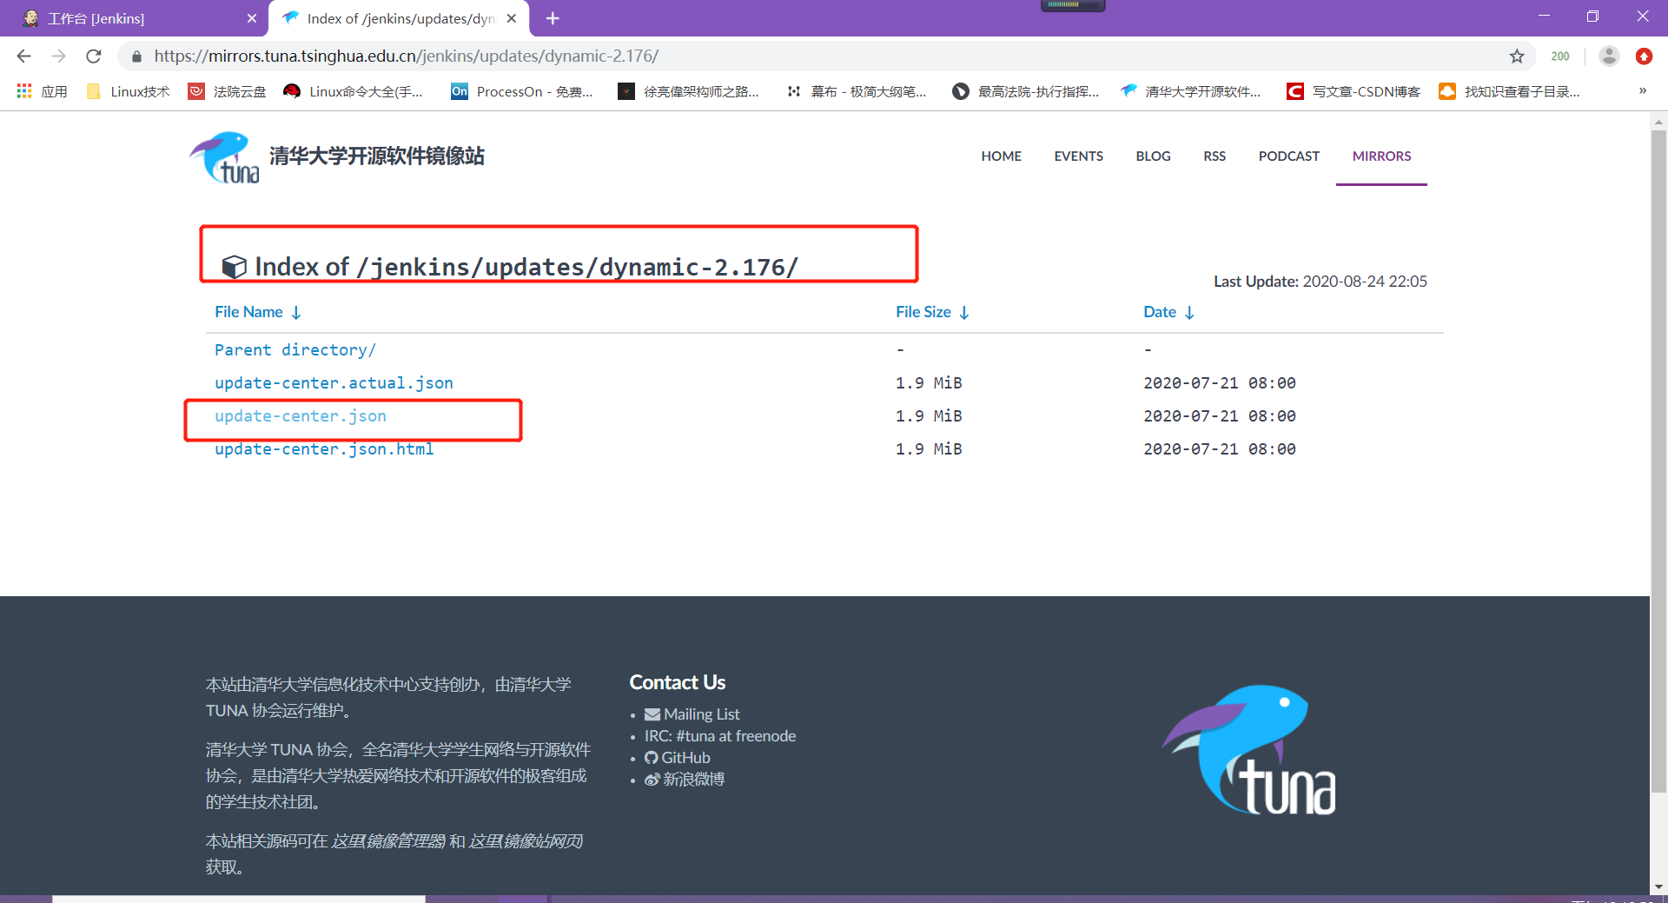
Task: Open the EVENTS navigation item
Action: tap(1078, 156)
